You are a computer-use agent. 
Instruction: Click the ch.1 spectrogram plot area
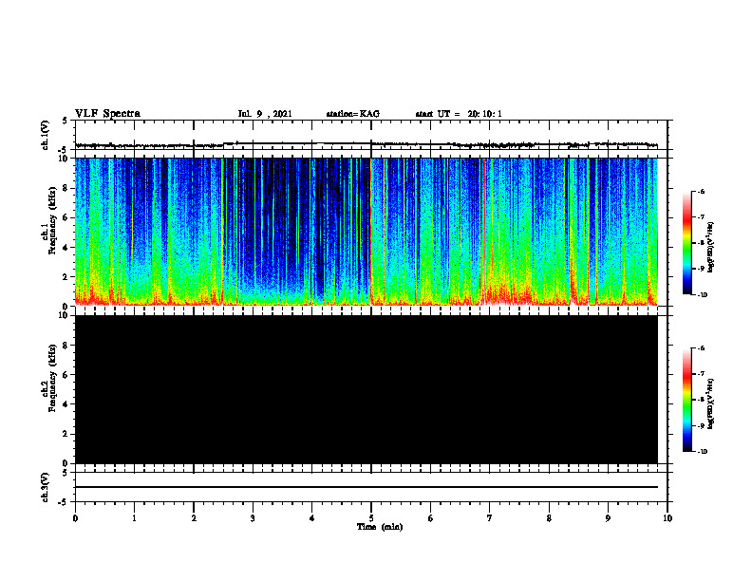(x=366, y=232)
